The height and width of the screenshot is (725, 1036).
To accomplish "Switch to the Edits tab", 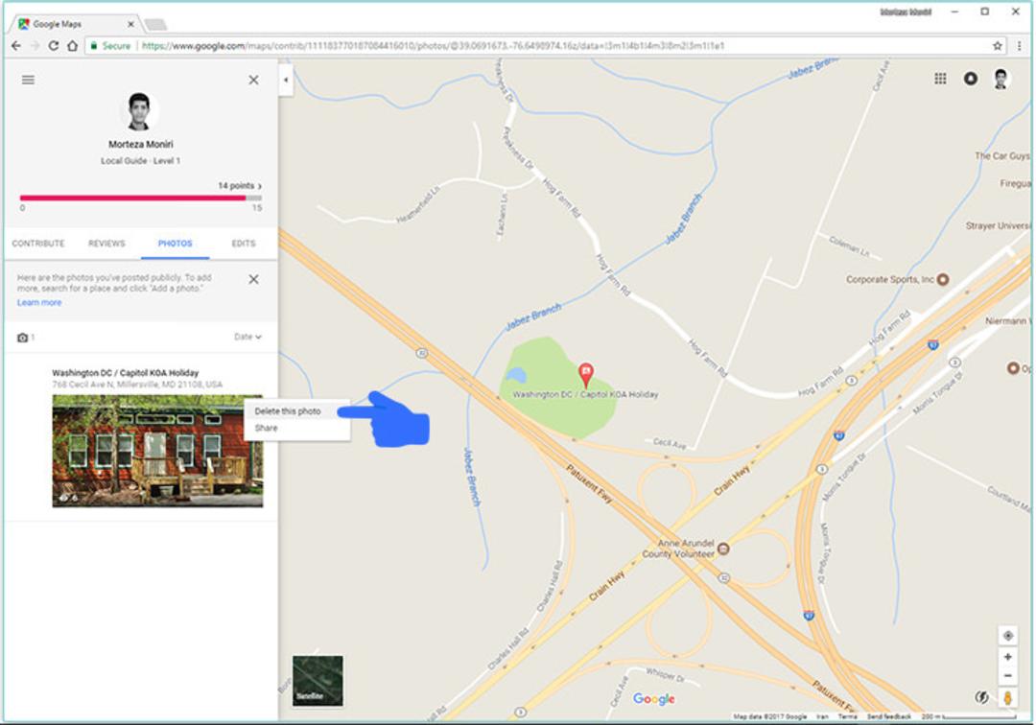I will pos(243,243).
